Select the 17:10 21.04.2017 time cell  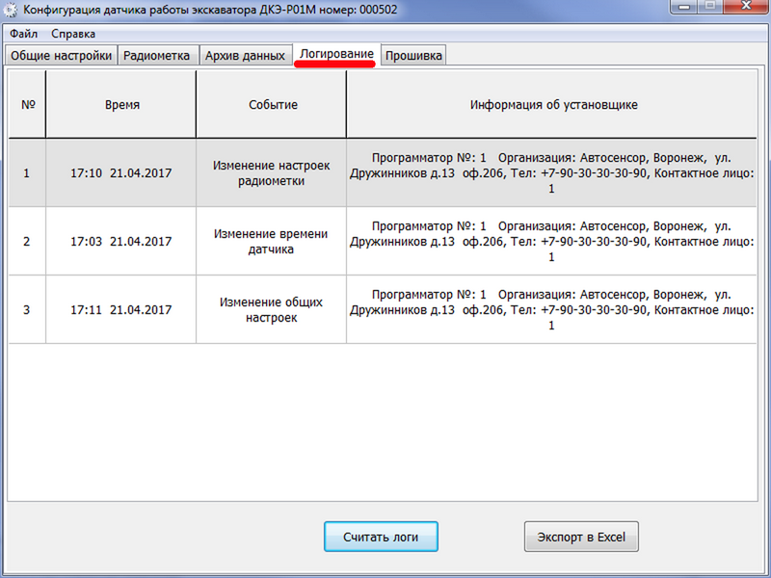pyautogui.click(x=121, y=173)
